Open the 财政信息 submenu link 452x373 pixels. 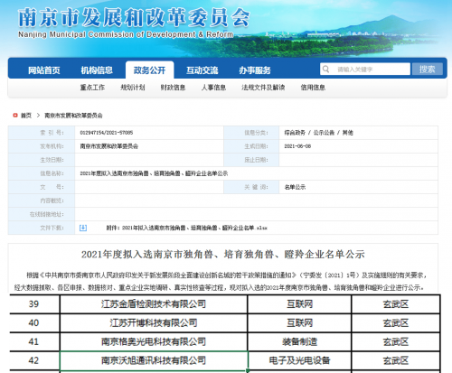173,88
